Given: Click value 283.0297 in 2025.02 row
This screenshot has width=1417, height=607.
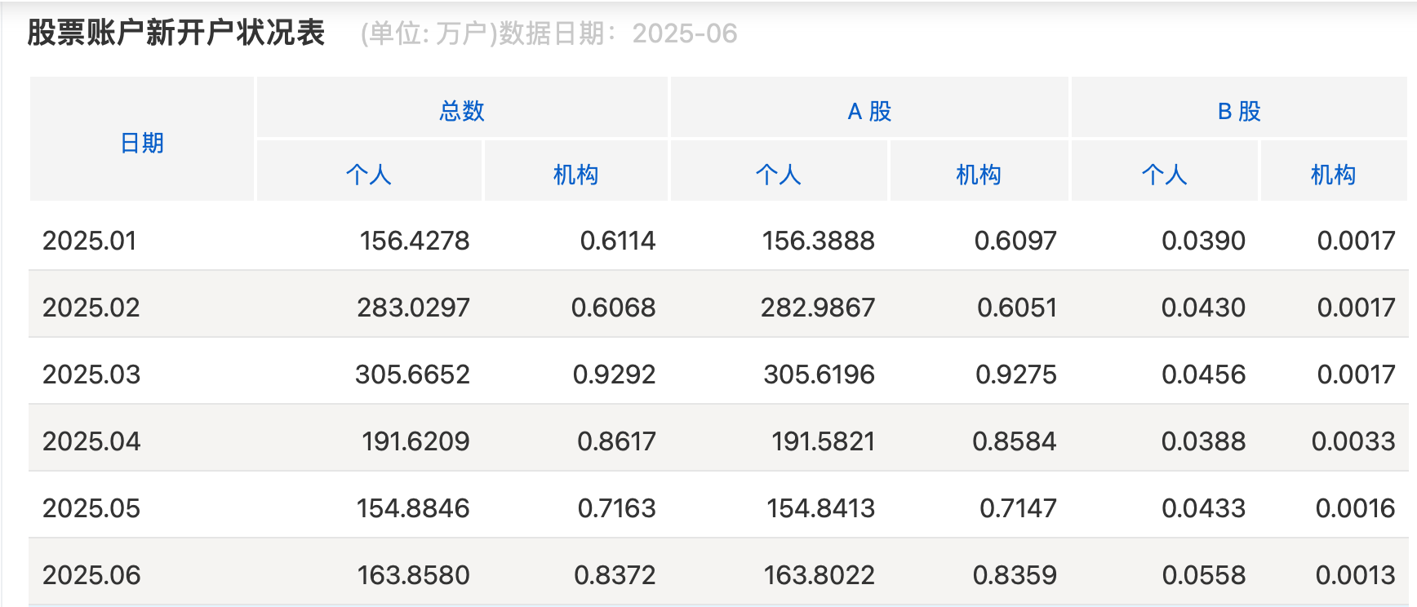Looking at the screenshot, I should [x=414, y=308].
